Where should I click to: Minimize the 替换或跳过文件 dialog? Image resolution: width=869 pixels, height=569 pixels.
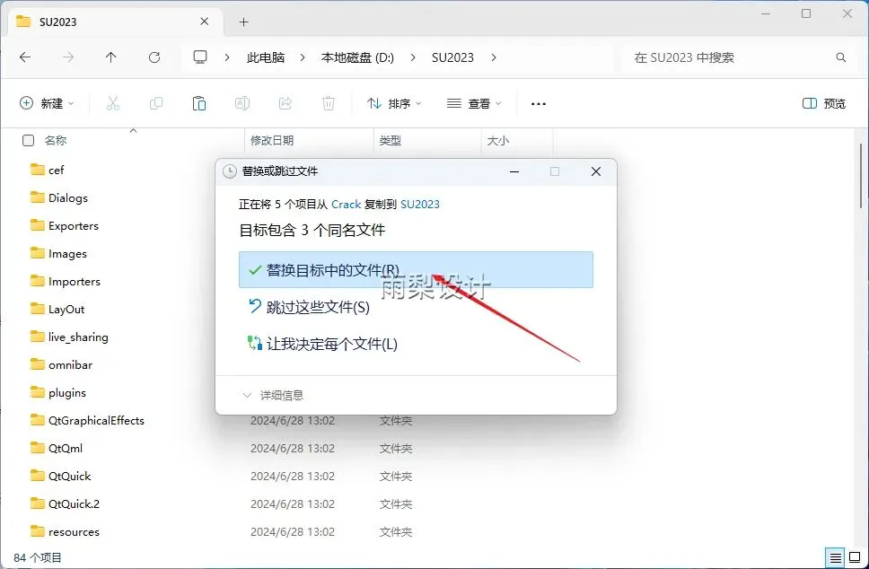[514, 171]
